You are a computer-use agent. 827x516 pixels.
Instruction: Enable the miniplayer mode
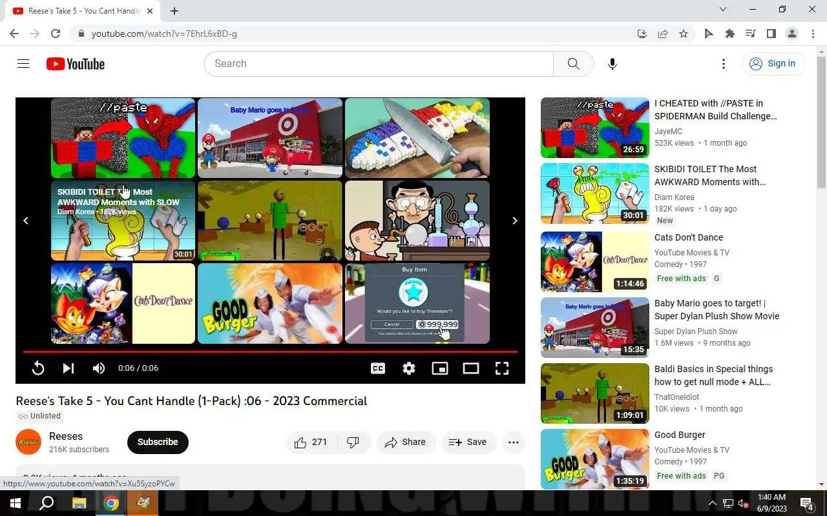[440, 368]
